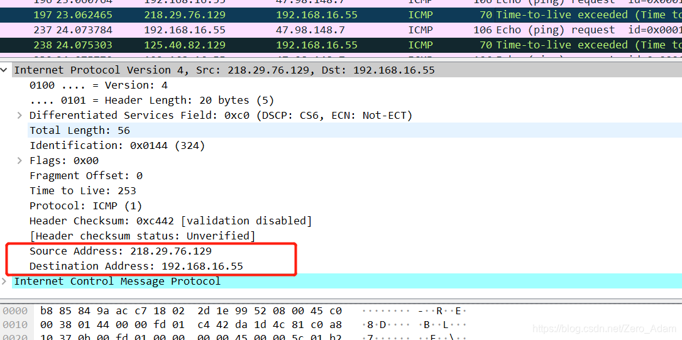Click source 192.168.16.55 in packet 237

[x=185, y=30]
